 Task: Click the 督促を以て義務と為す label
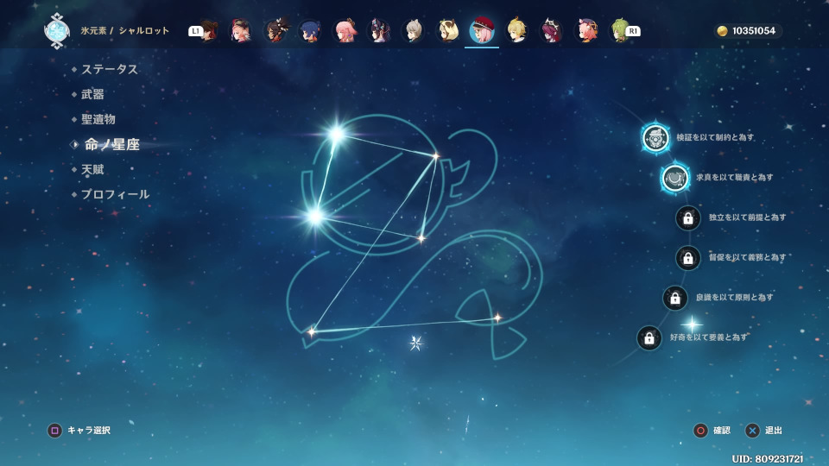coord(747,257)
